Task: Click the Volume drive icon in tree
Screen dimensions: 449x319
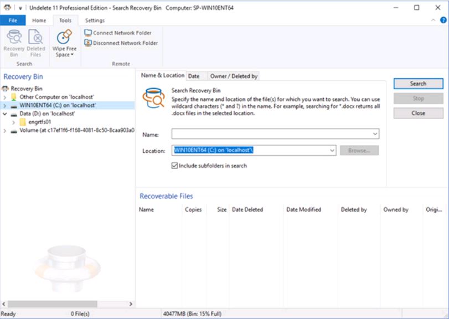Action: [14, 131]
